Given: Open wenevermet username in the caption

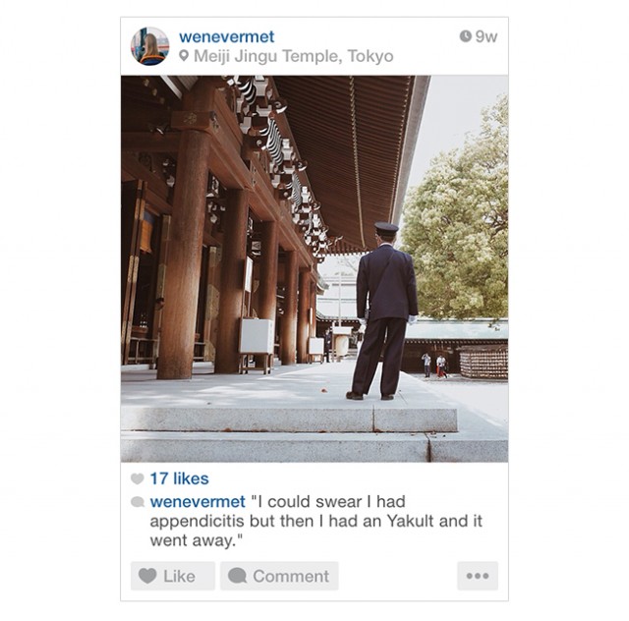Looking at the screenshot, I should coord(198,501).
